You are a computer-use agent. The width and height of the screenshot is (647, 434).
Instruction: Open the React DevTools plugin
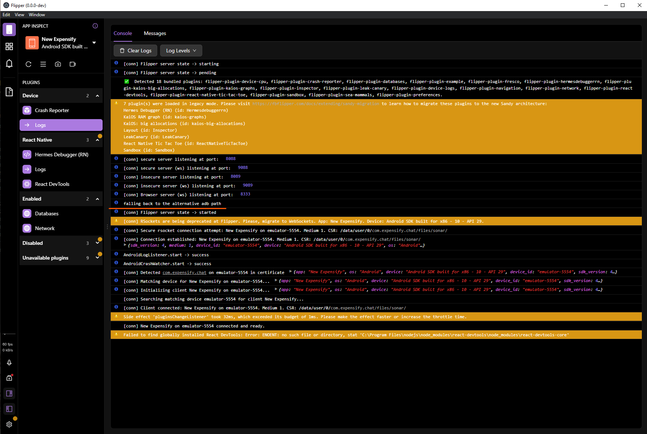[x=61, y=184]
